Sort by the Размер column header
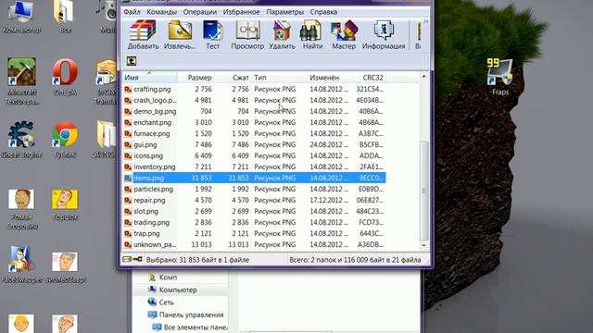Image resolution: width=593 pixels, height=333 pixels. [x=199, y=78]
